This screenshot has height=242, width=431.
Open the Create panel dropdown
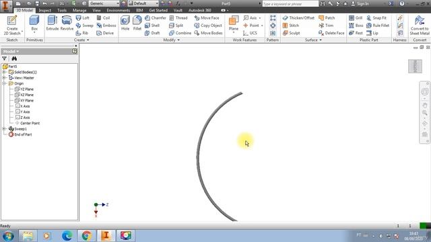[81, 40]
